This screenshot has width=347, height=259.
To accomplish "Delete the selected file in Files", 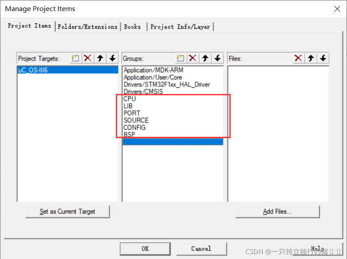I will pos(298,58).
